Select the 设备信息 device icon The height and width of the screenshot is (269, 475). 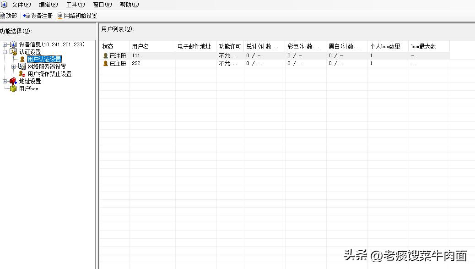[13, 44]
